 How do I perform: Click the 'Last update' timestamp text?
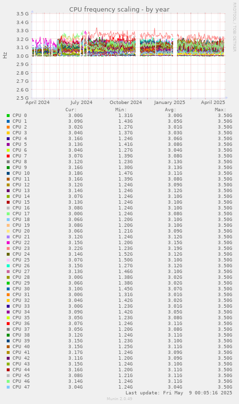tap(179, 393)
